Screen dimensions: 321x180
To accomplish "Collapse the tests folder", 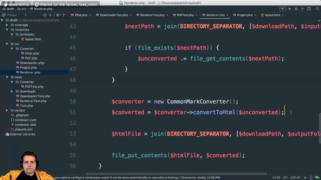I will [x=7, y=77].
